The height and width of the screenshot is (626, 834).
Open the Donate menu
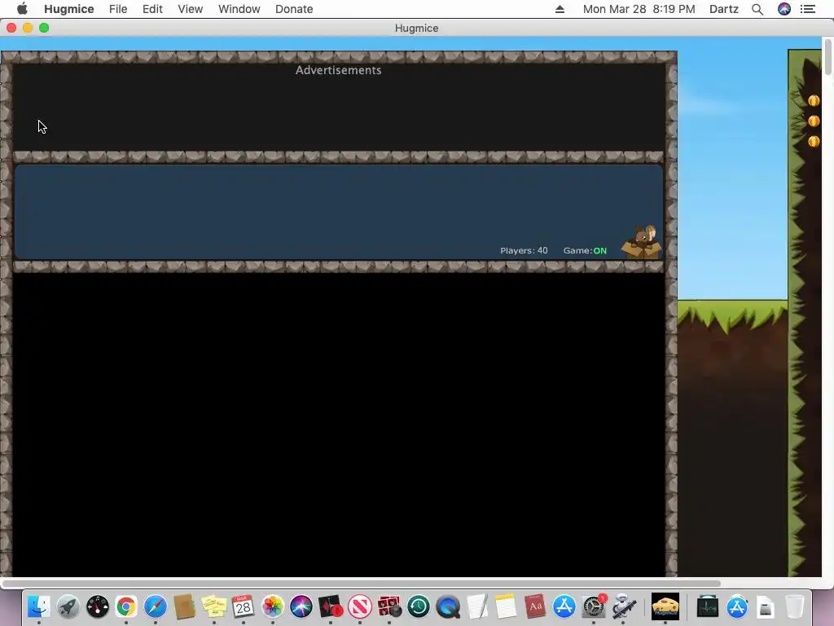pyautogui.click(x=294, y=9)
